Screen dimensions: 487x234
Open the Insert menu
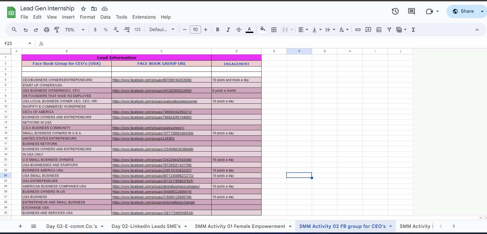68,17
